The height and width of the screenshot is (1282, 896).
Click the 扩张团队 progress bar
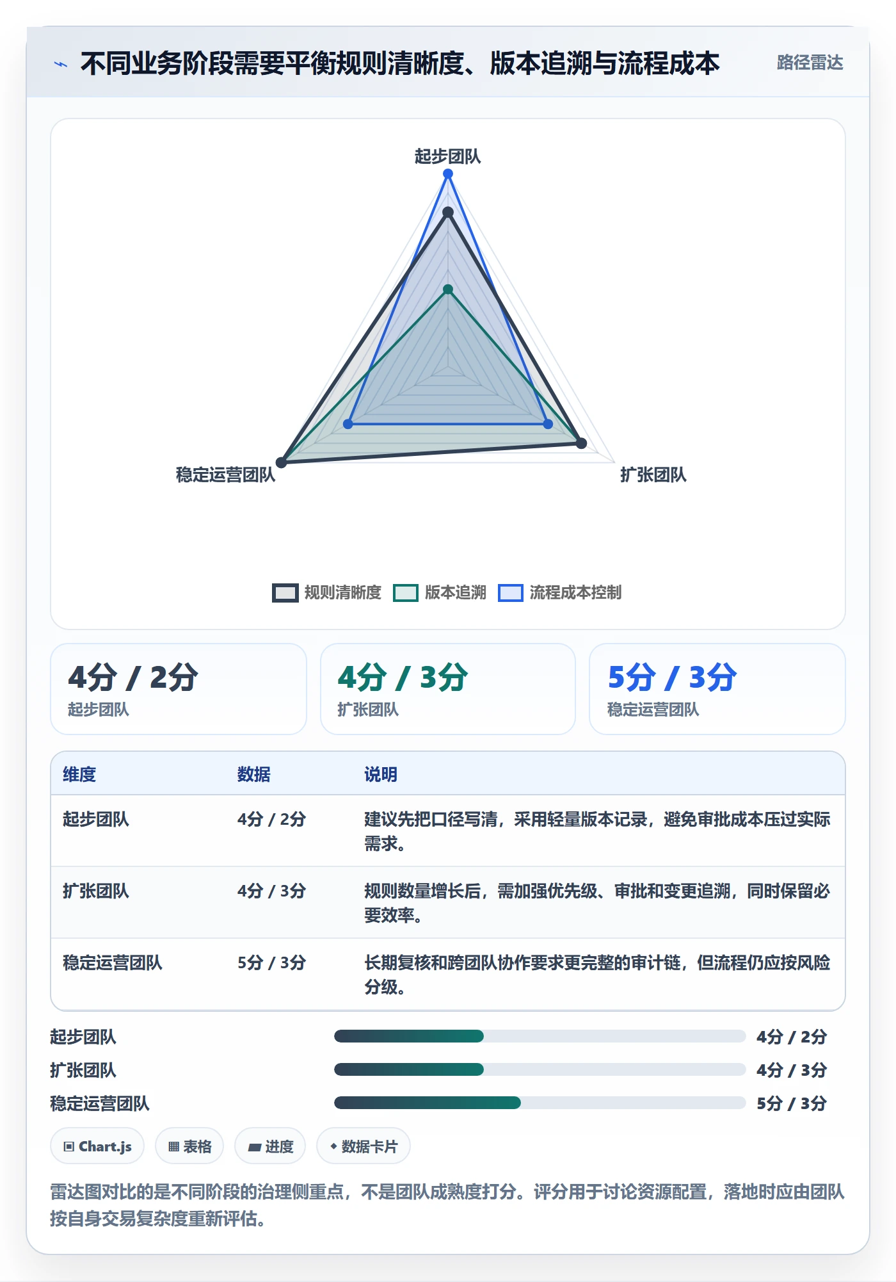click(x=540, y=1069)
